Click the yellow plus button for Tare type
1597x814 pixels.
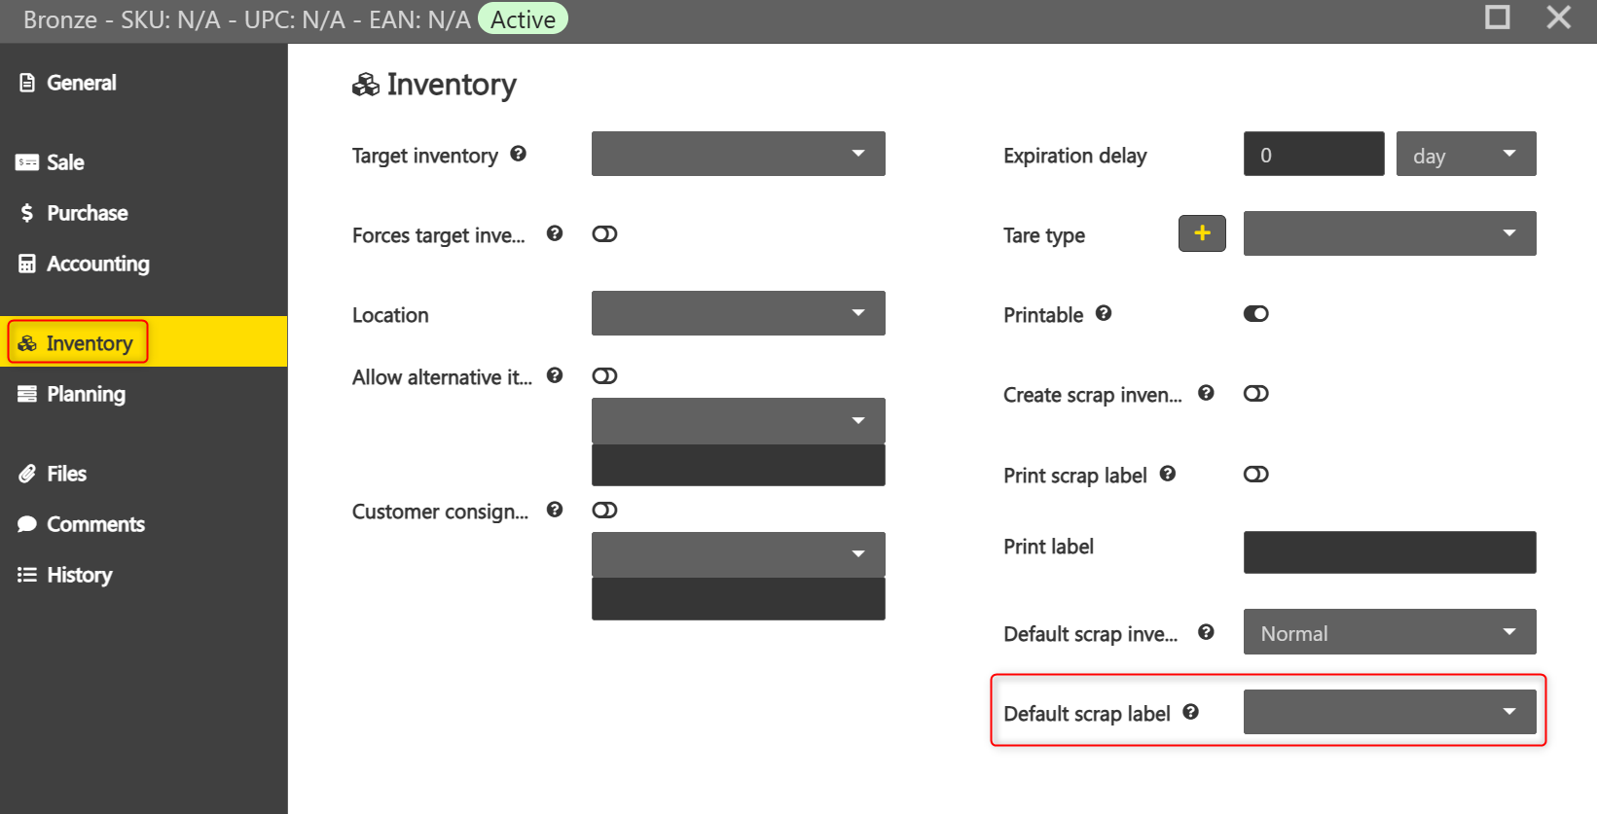point(1202,233)
